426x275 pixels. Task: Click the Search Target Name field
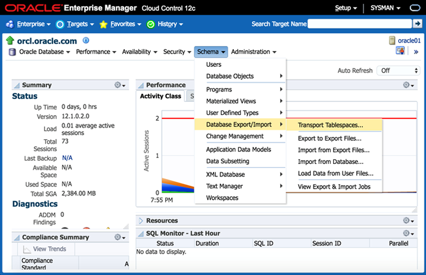(359, 24)
